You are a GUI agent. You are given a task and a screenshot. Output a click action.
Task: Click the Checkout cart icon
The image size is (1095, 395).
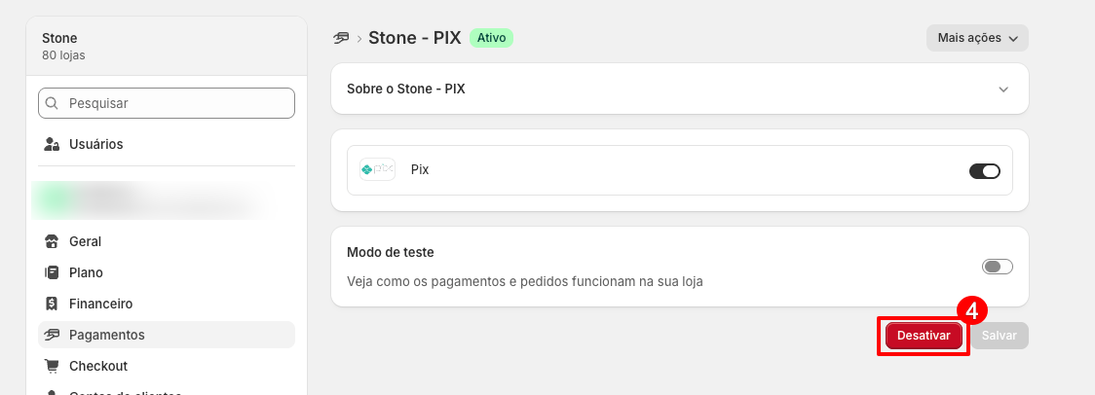tap(52, 366)
